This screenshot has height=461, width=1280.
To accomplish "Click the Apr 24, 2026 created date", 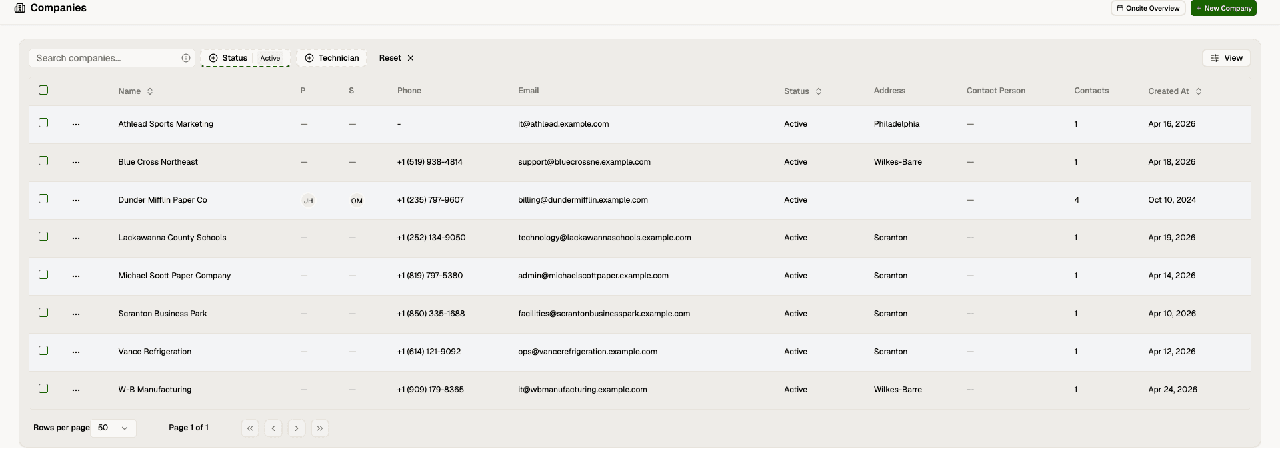I will click(x=1173, y=390).
